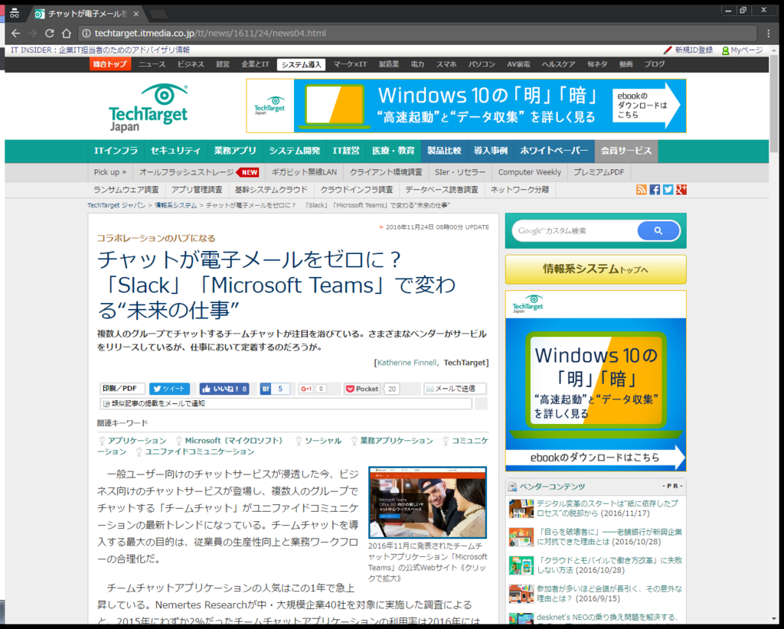Click the blue magnifier search button
Image resolution: width=784 pixels, height=629 pixels.
(658, 231)
